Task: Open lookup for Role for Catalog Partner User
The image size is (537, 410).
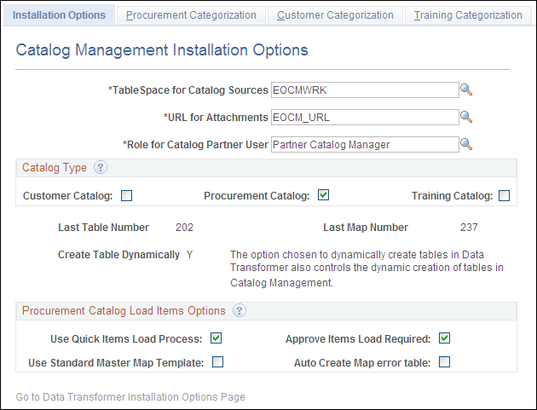Action: [x=466, y=144]
